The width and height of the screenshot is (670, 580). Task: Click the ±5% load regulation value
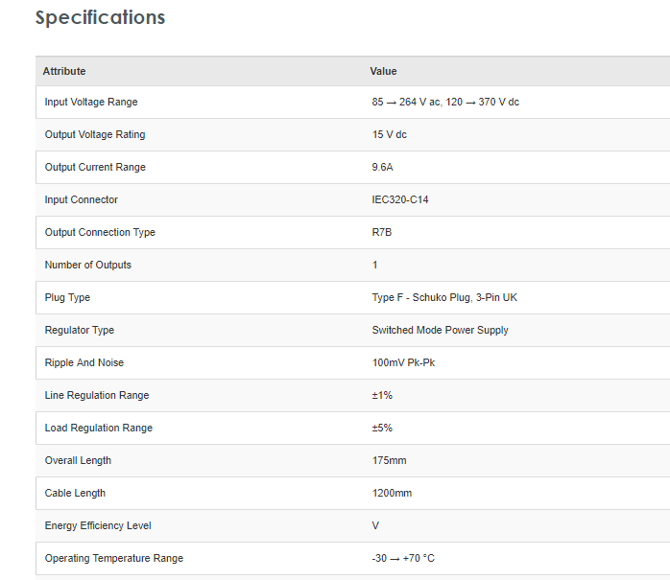tap(382, 428)
